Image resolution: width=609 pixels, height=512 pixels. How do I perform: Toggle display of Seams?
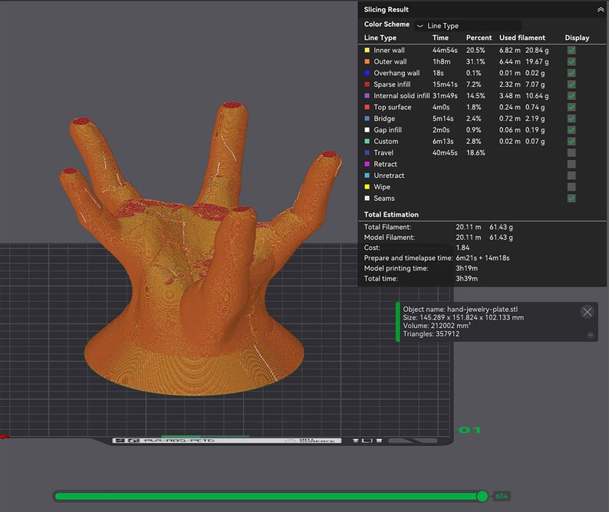coord(571,199)
